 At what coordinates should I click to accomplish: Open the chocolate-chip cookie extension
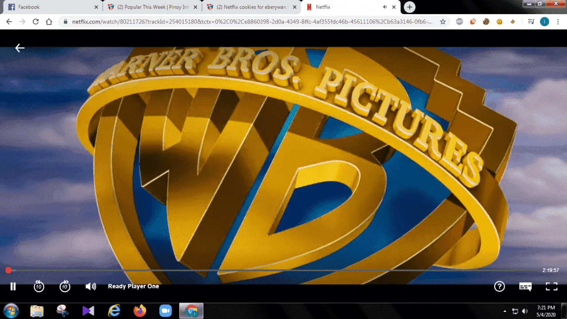[x=486, y=21]
